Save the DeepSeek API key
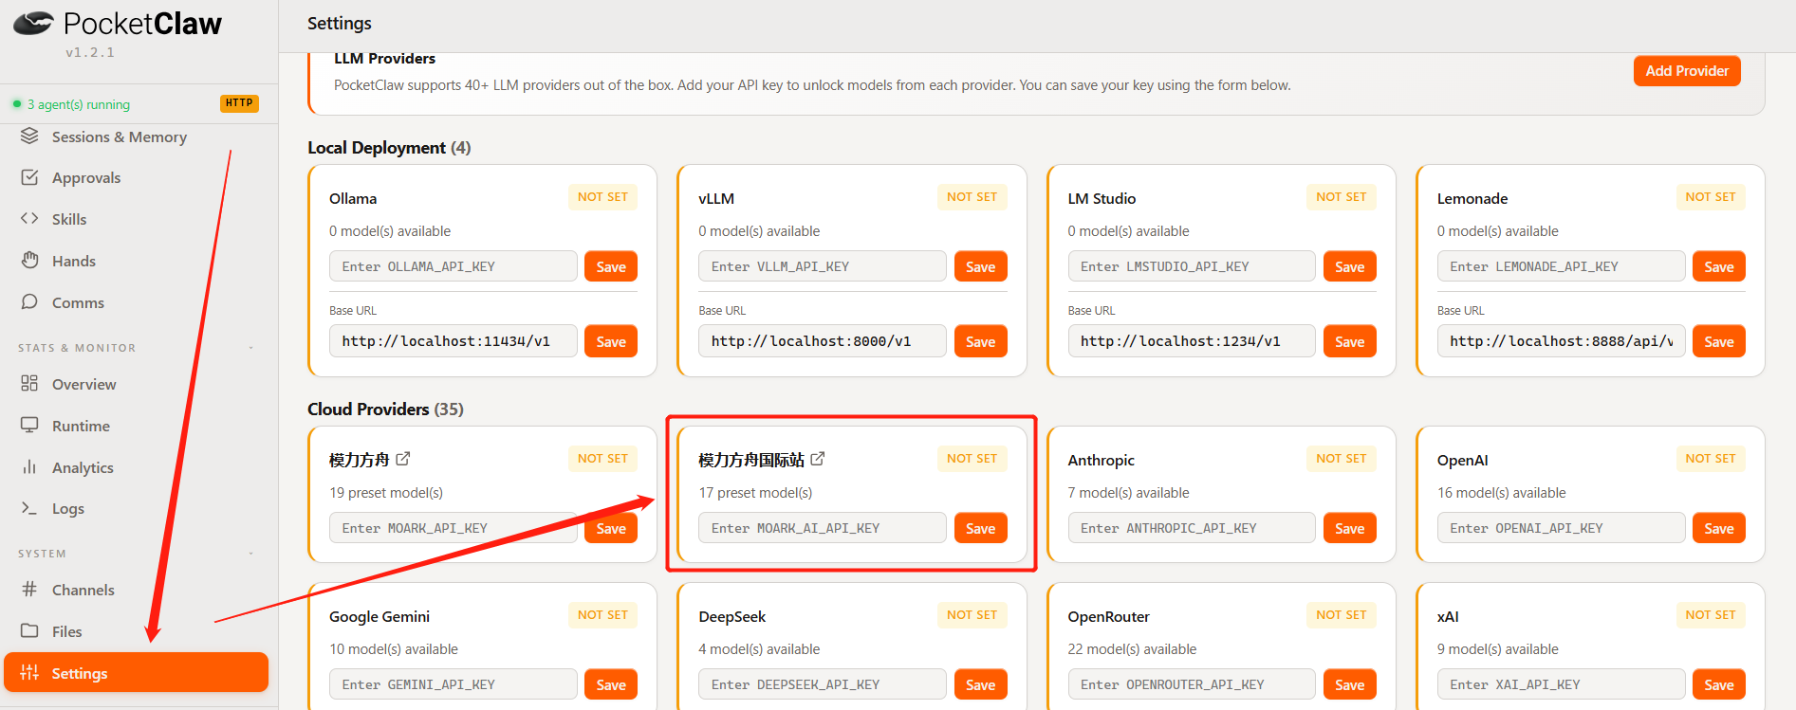This screenshot has height=710, width=1796. (980, 684)
